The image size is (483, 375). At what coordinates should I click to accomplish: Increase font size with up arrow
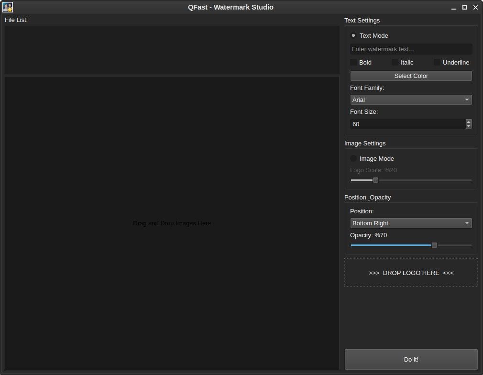(469, 121)
